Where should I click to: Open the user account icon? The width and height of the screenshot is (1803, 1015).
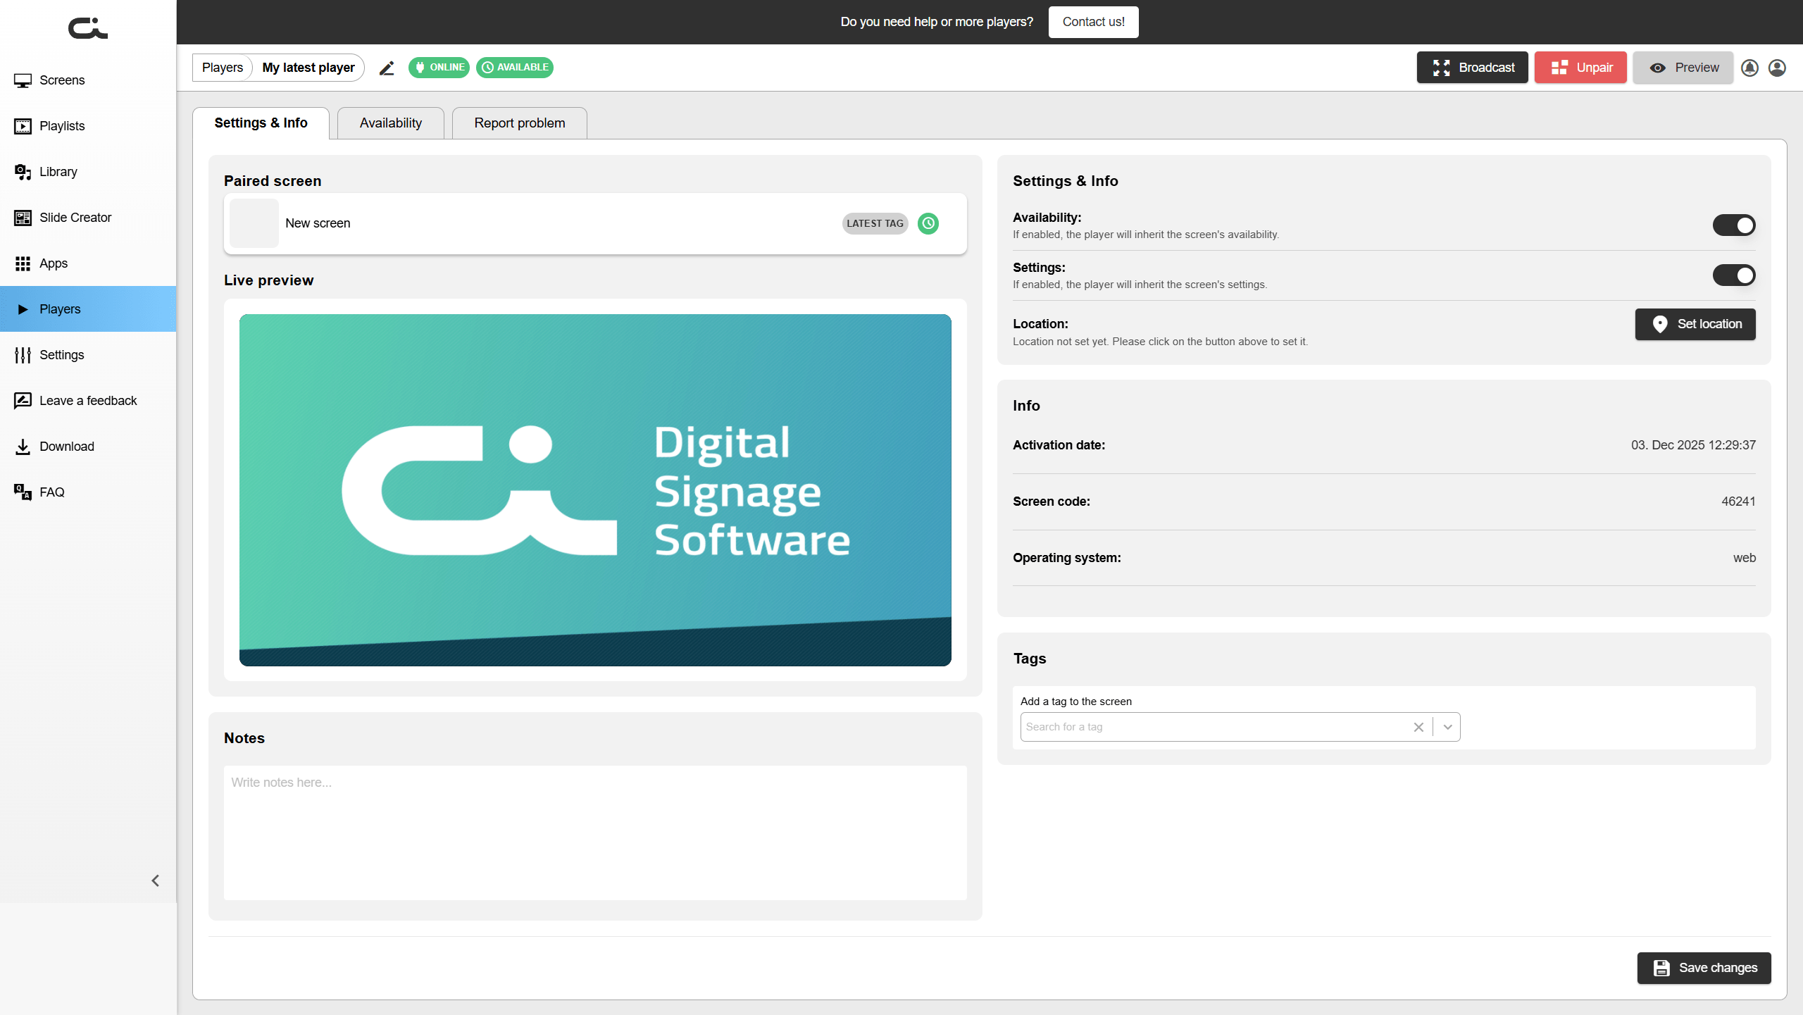click(x=1777, y=68)
